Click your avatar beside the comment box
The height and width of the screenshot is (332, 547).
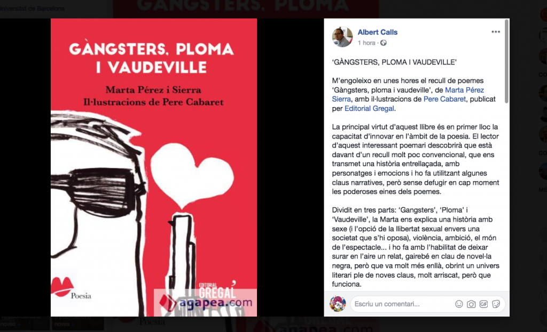click(338, 304)
